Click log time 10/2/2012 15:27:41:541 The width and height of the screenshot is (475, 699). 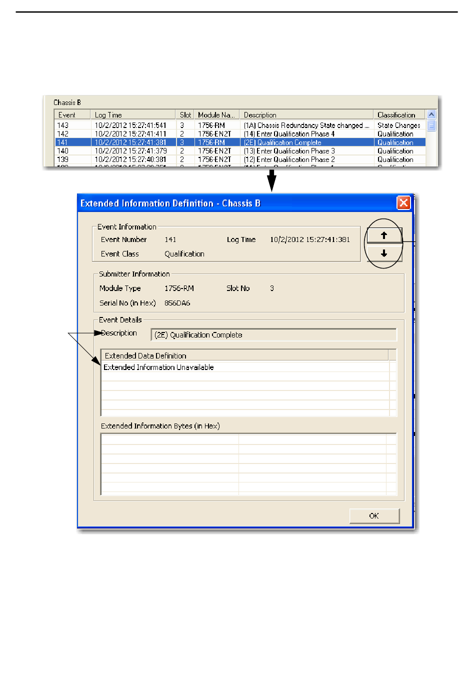click(x=130, y=125)
